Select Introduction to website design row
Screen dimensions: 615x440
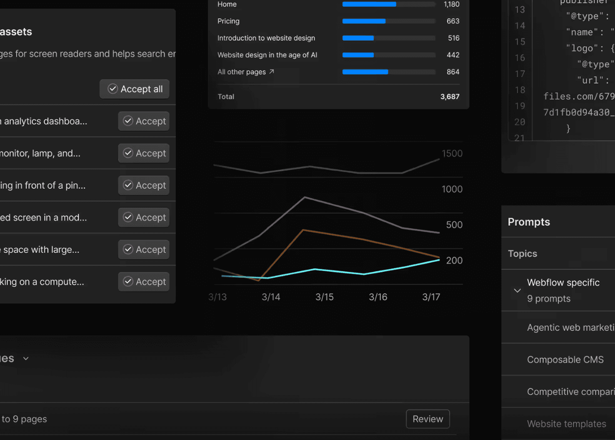338,38
